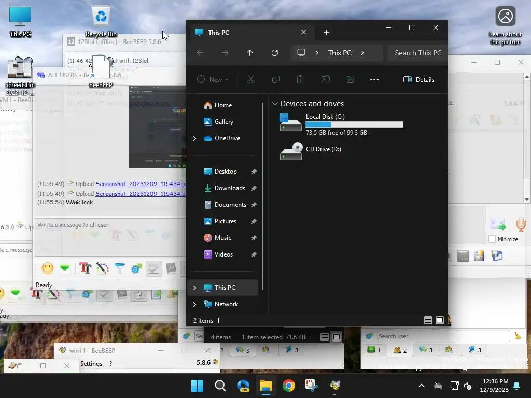Click the orange microphone voice message icon
This screenshot has width=531, height=398.
521,224
